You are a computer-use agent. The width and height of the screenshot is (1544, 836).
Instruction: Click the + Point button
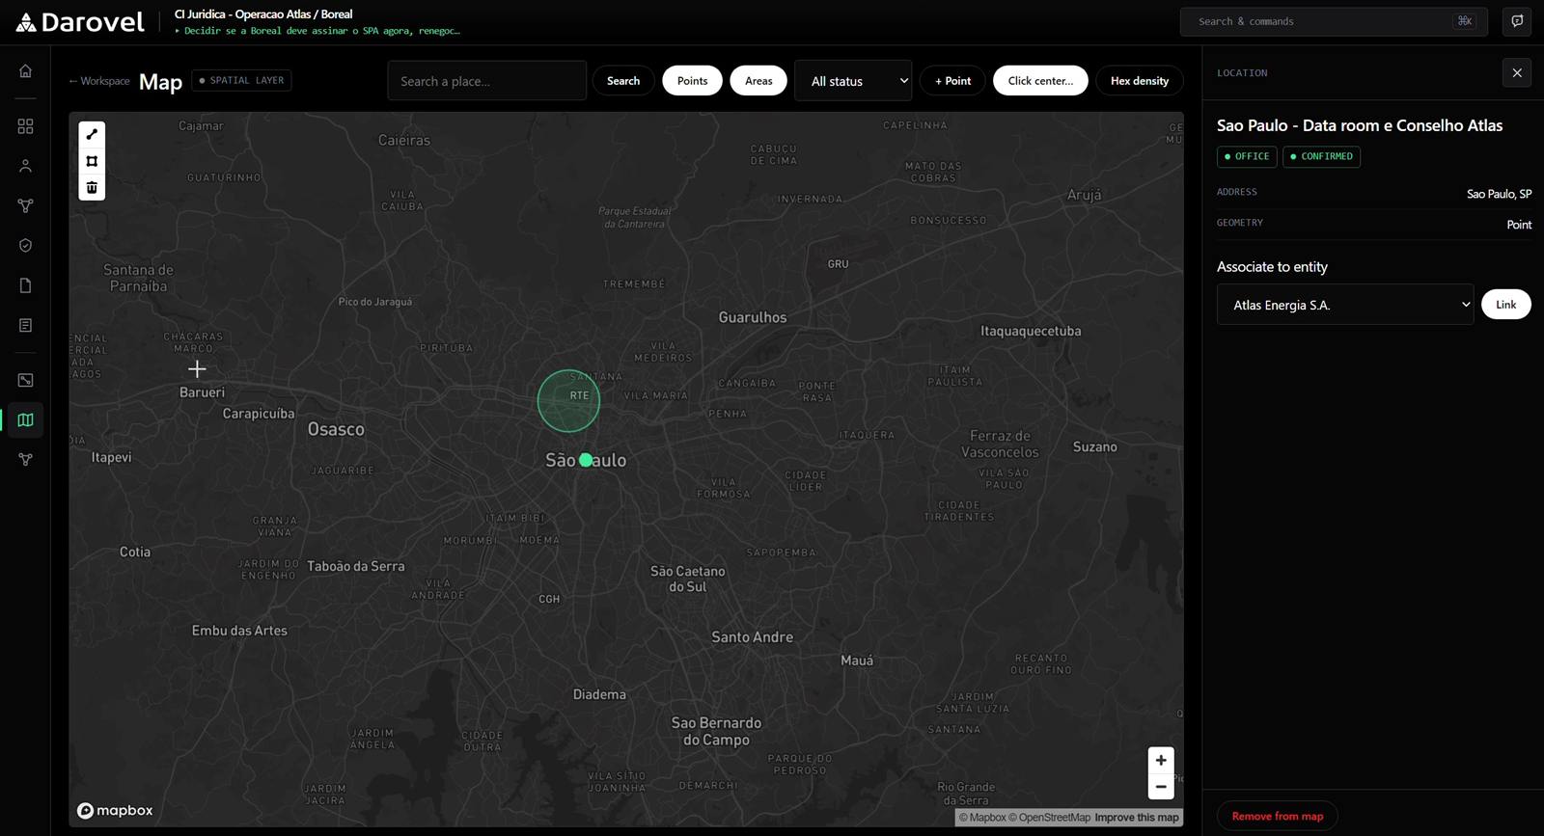(x=952, y=81)
